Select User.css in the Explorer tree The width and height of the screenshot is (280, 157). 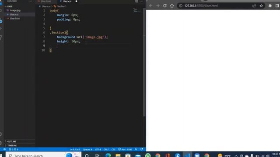pos(14,14)
